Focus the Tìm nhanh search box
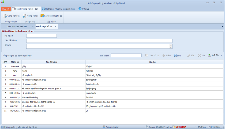The image size is (225, 129). point(126,55)
